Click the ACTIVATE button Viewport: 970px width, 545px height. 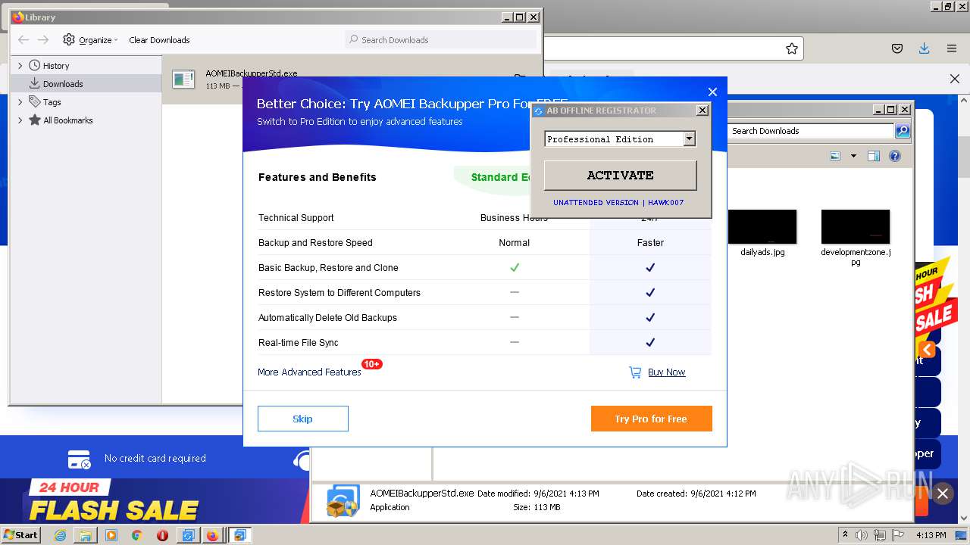(x=620, y=175)
